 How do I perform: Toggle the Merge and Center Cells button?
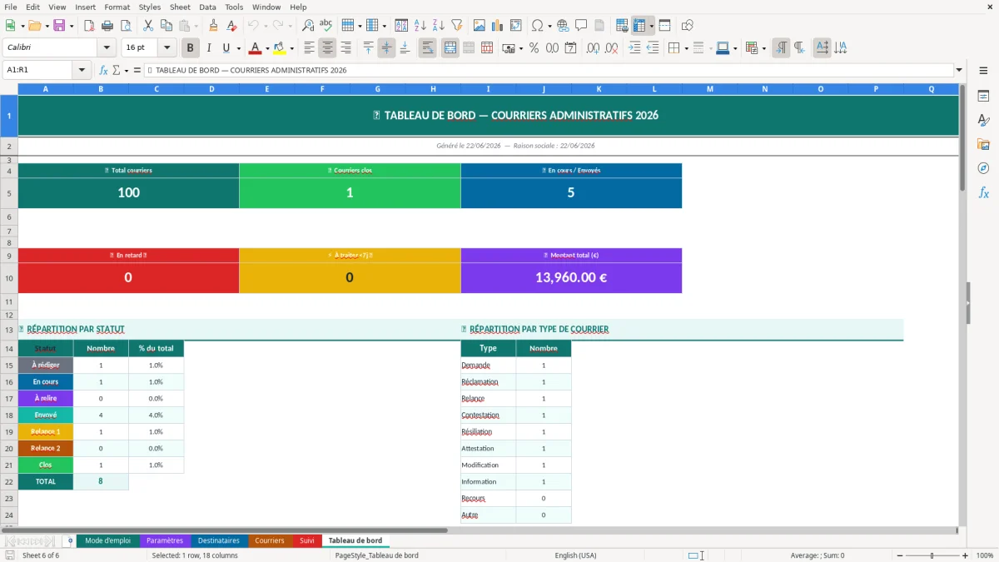(450, 48)
